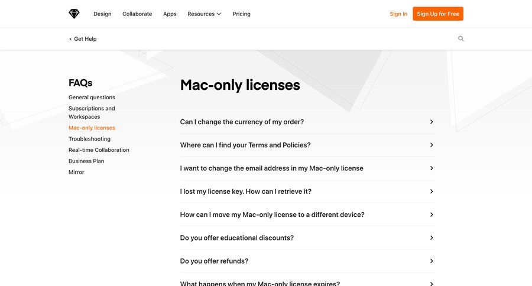The image size is (532, 286).
Task: Go to the Design page
Action: click(102, 14)
